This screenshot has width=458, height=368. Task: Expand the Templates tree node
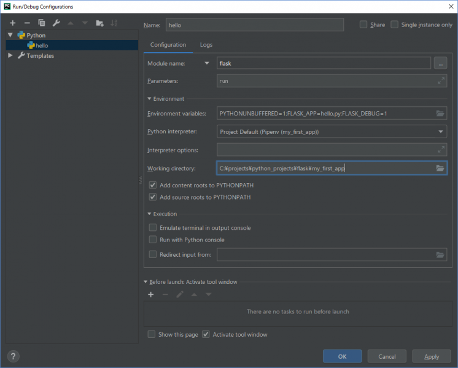(10, 55)
